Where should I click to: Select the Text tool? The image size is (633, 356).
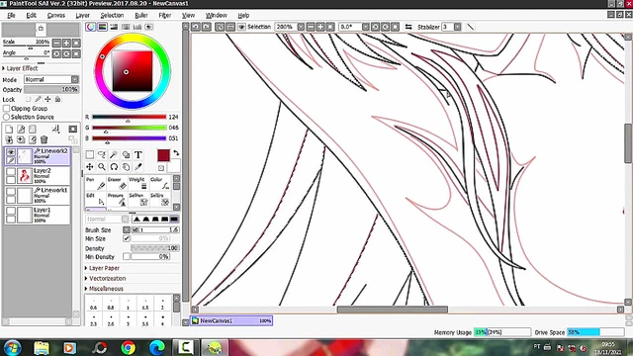point(138,154)
